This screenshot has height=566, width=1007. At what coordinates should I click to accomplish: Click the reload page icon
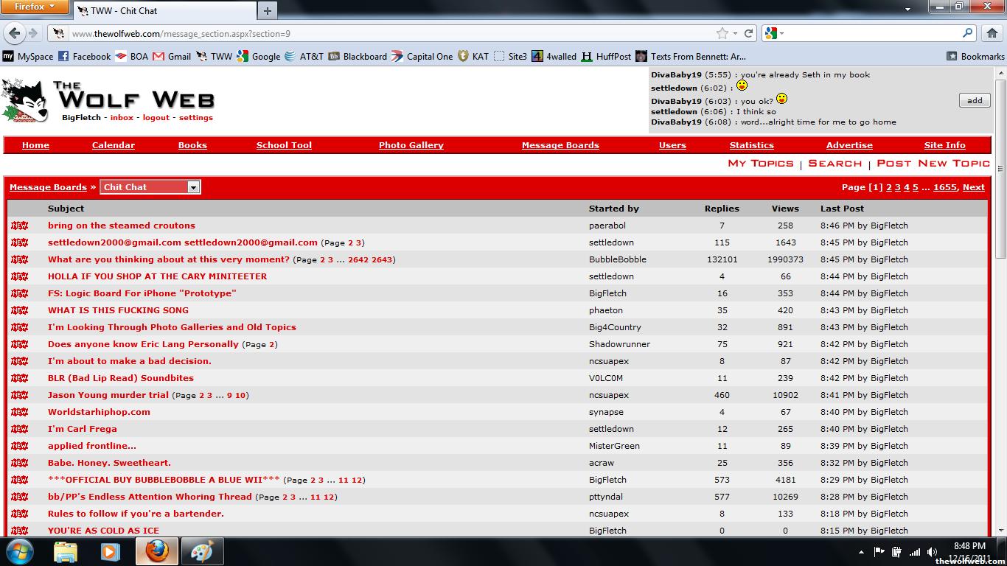749,33
